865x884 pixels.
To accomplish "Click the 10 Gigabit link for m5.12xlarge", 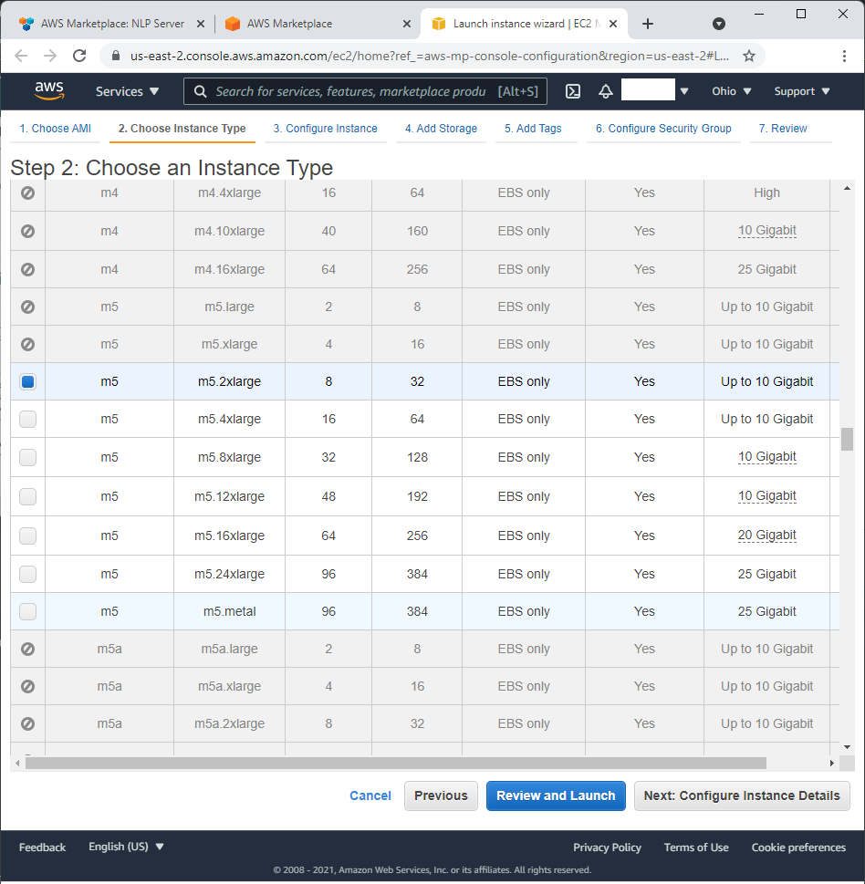I will coord(766,496).
